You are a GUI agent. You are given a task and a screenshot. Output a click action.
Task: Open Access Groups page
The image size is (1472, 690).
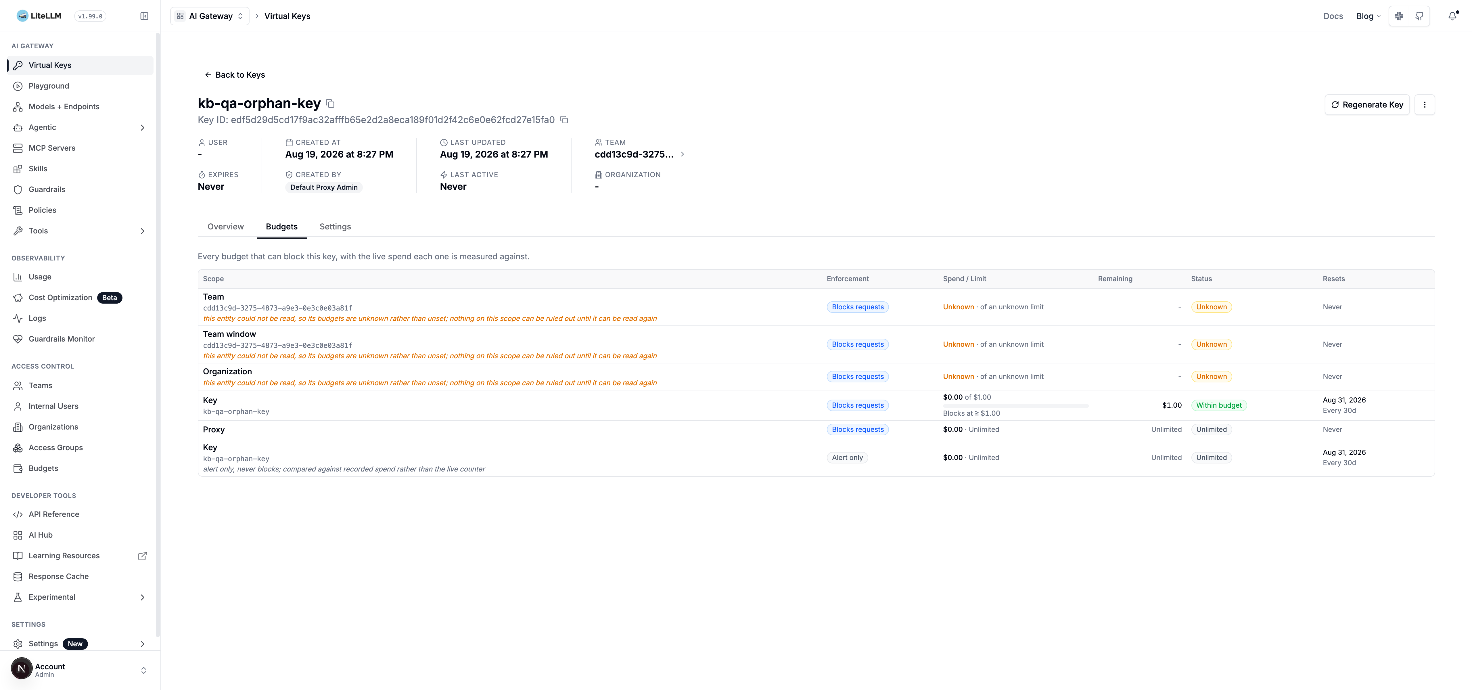point(80,447)
